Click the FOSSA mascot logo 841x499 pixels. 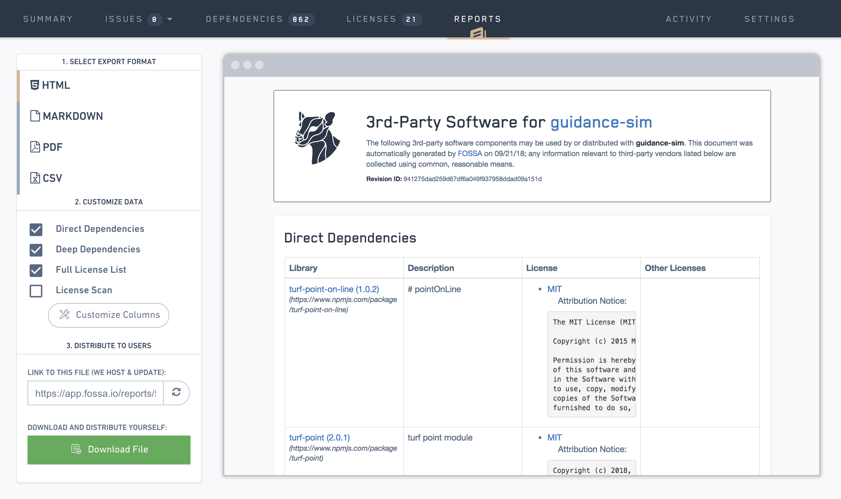pyautogui.click(x=317, y=138)
